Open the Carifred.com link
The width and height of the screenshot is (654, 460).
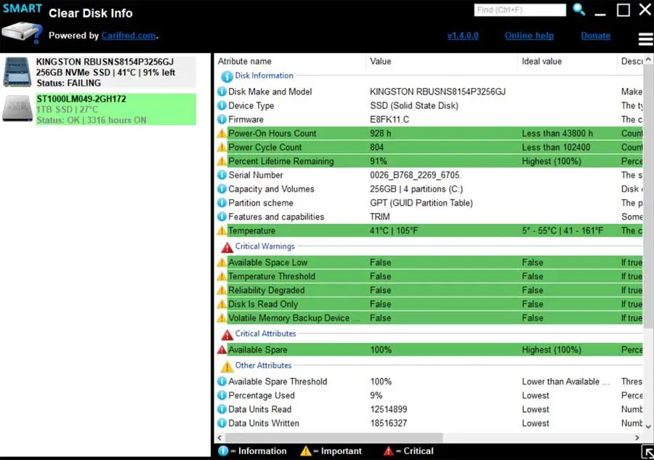point(129,36)
